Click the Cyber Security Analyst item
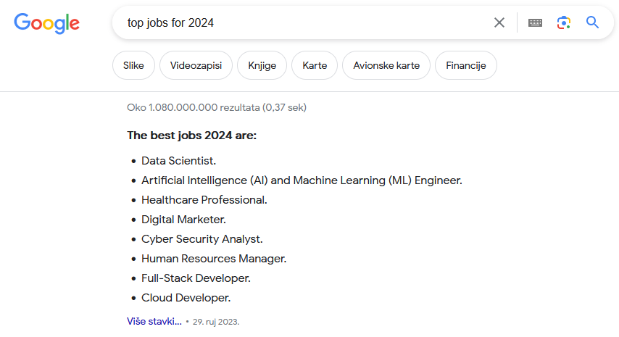The image size is (619, 337). [x=202, y=238]
